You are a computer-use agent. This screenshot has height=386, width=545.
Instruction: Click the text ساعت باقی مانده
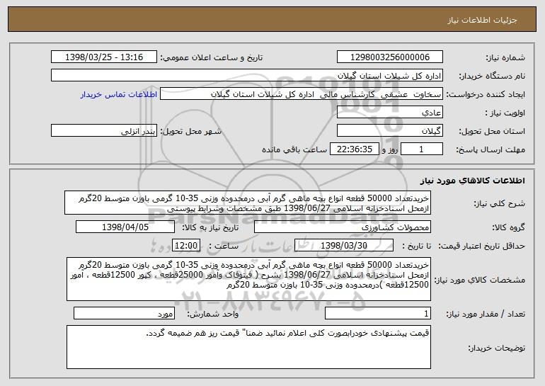[294, 149]
